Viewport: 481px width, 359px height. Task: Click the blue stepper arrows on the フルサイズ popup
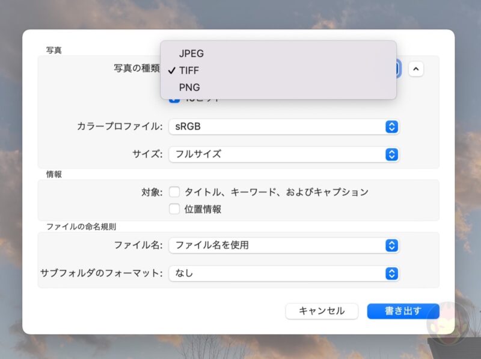[x=391, y=155]
